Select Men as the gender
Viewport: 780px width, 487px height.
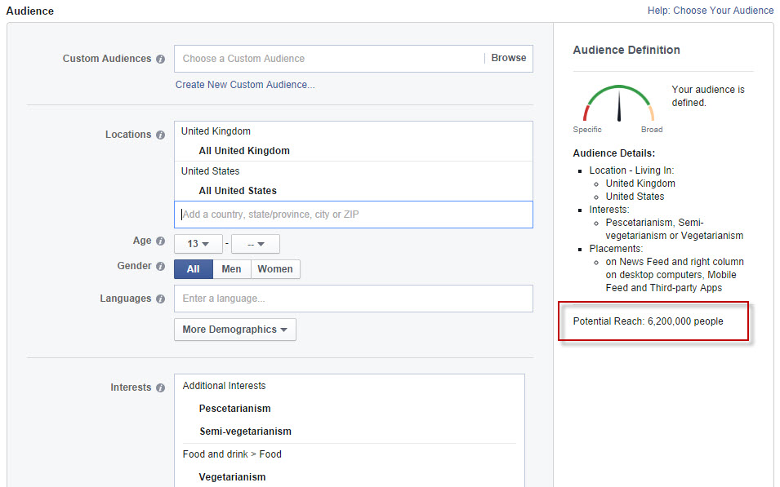(232, 269)
